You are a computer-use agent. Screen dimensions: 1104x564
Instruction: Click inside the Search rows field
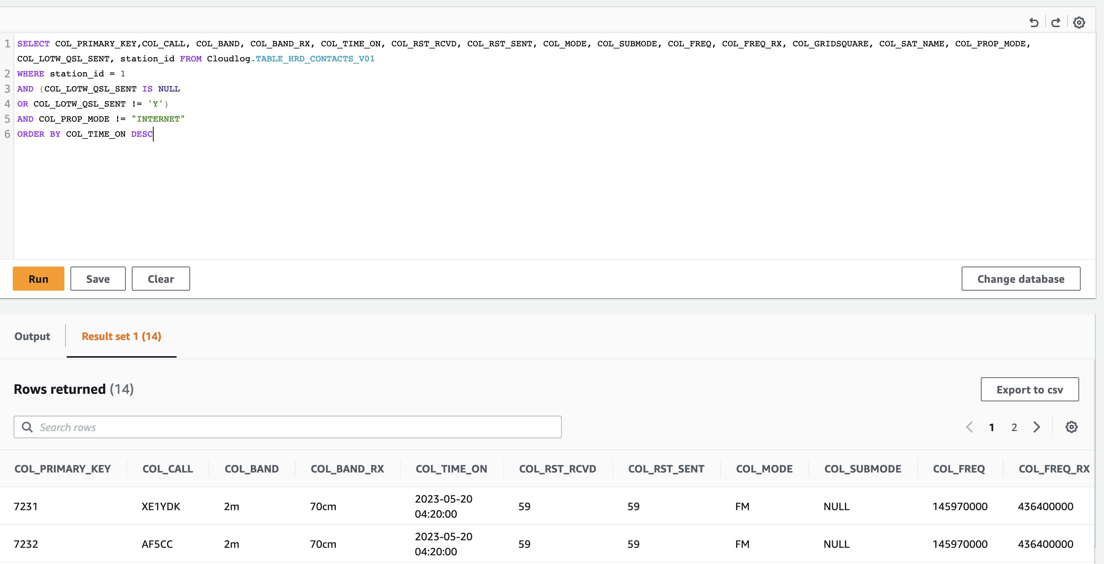click(x=171, y=427)
